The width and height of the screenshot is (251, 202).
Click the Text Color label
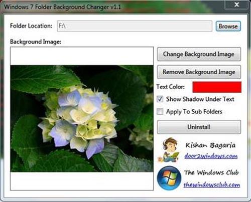tap(171, 87)
